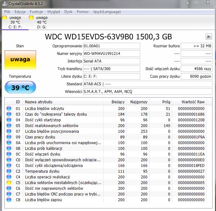Select the Liczba błędów odczytu row
This screenshot has height=211, width=216.
click(106, 108)
